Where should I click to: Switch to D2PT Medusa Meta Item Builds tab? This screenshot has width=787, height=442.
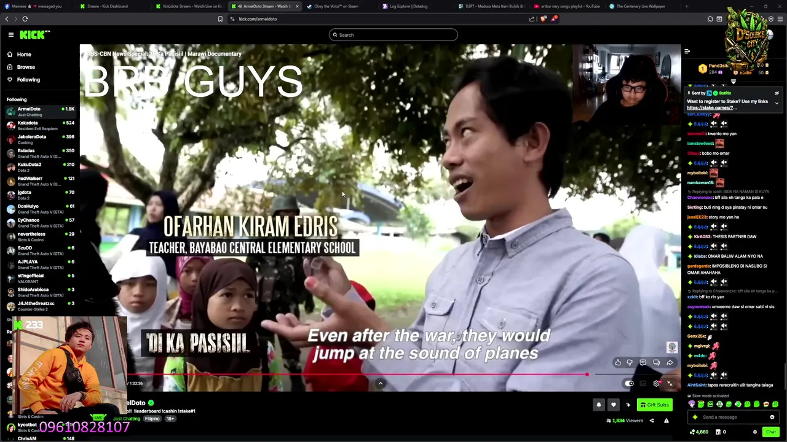click(491, 6)
